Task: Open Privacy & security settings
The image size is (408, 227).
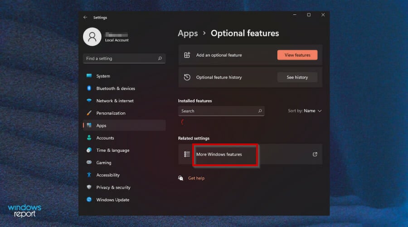Action: [x=124, y=188]
